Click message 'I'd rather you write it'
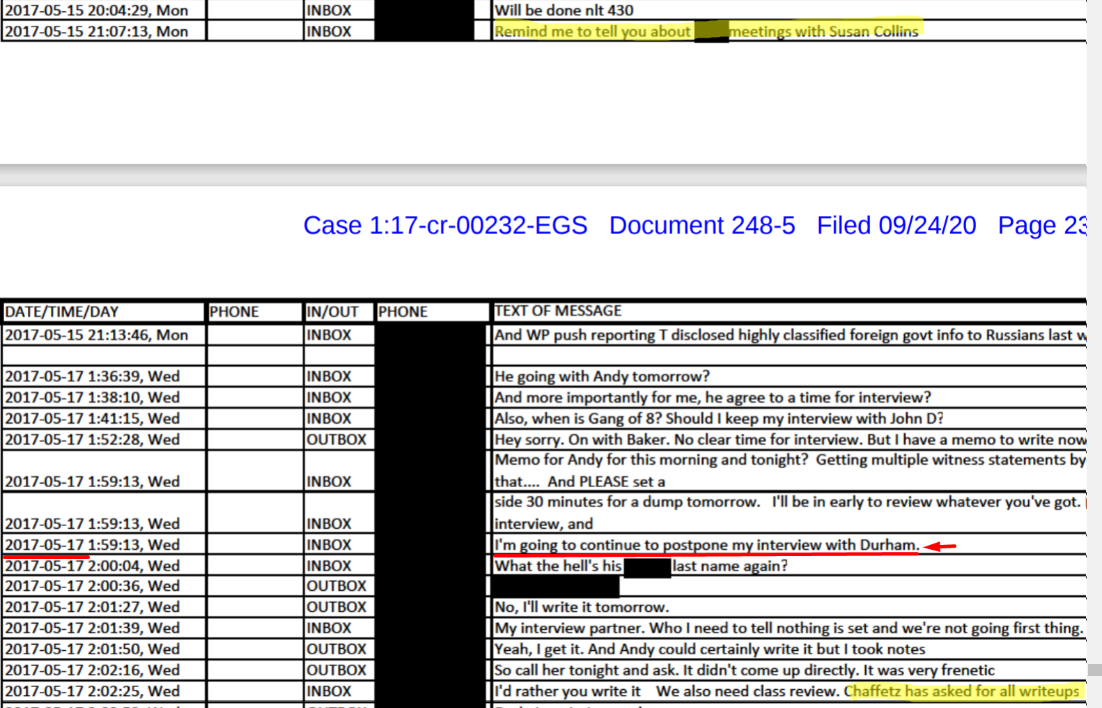 point(787,691)
